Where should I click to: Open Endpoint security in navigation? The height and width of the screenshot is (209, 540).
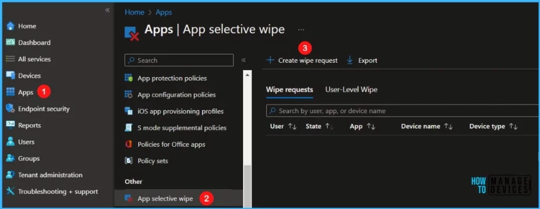44,109
